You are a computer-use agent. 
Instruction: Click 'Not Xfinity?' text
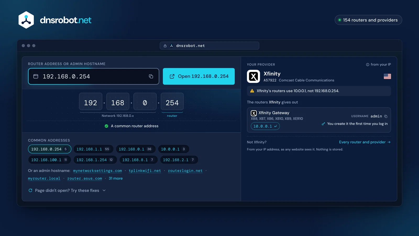[x=257, y=142]
